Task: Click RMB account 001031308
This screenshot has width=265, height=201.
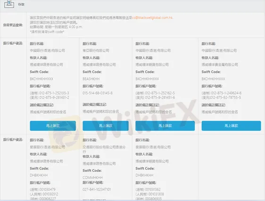Action: click(x=149, y=194)
